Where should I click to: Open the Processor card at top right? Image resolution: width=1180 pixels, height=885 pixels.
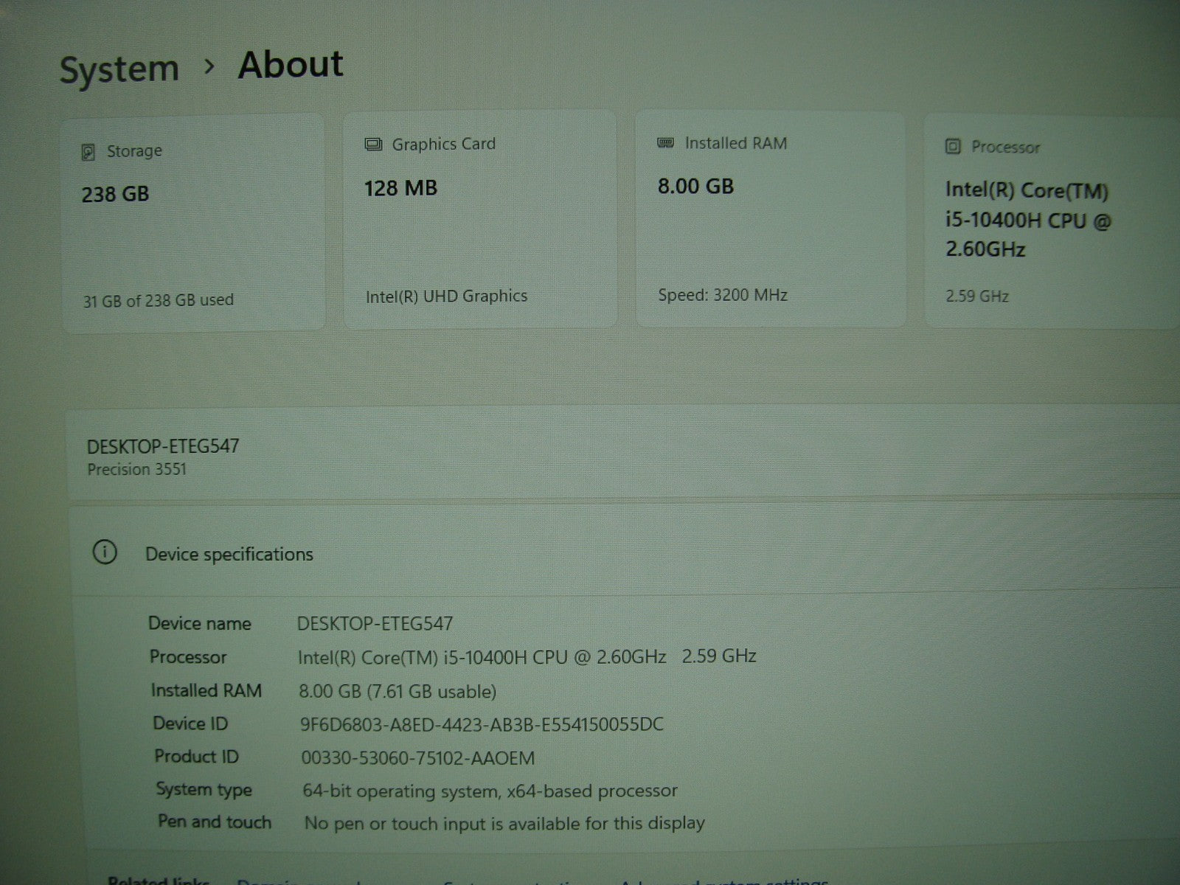tap(1051, 221)
